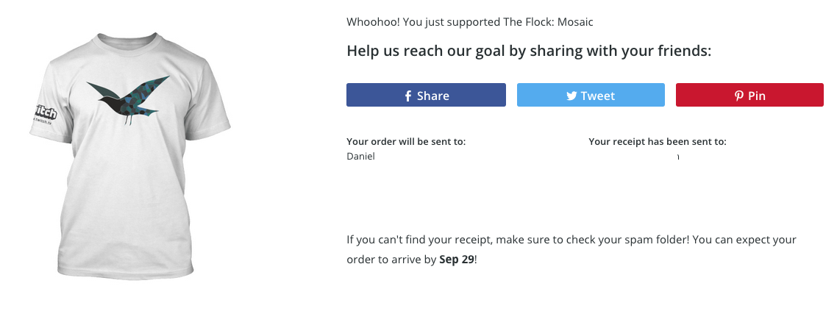837x314 pixels.
Task: Click the Twitch logo on shirt sleeve
Action: pos(46,114)
